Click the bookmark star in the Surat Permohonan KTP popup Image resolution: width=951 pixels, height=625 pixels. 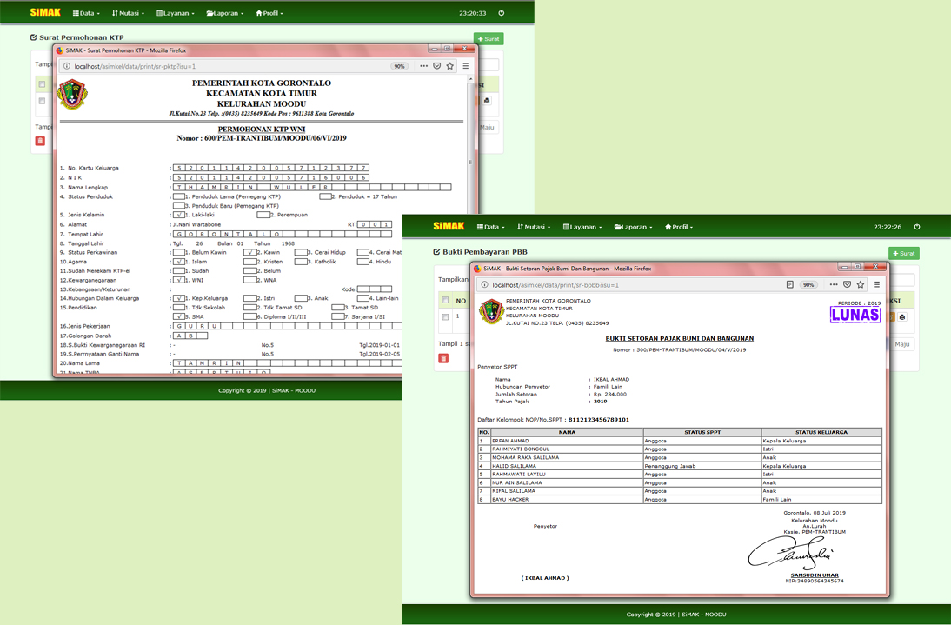click(449, 66)
